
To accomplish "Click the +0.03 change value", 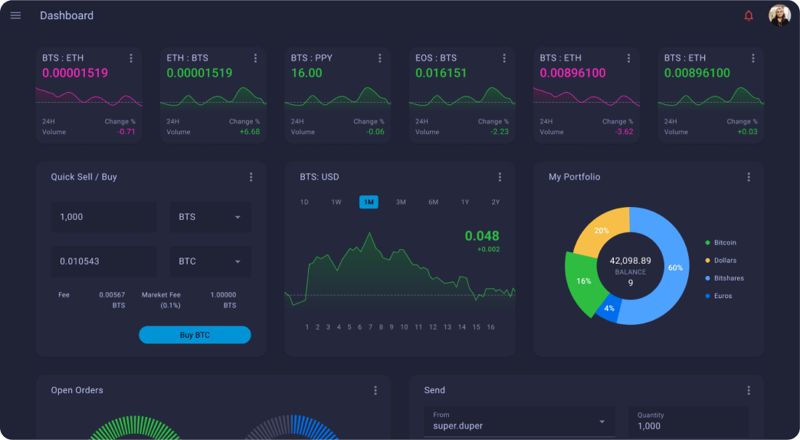I will [747, 132].
